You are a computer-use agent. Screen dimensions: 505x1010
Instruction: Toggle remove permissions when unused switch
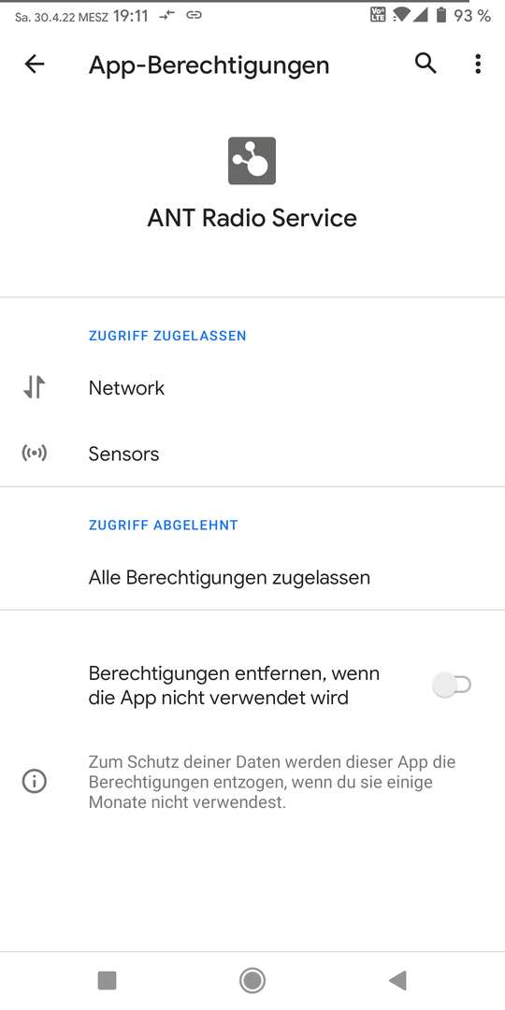452,684
